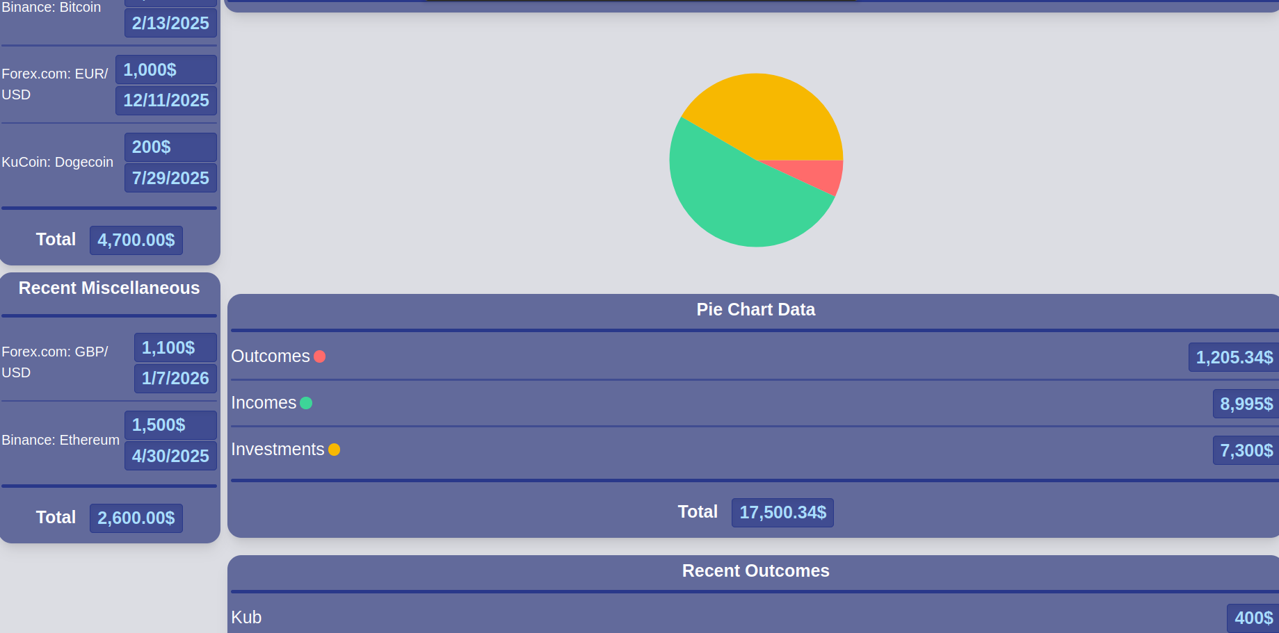Click the green Incomes legend dot
This screenshot has height=633, width=1279.
(x=306, y=403)
